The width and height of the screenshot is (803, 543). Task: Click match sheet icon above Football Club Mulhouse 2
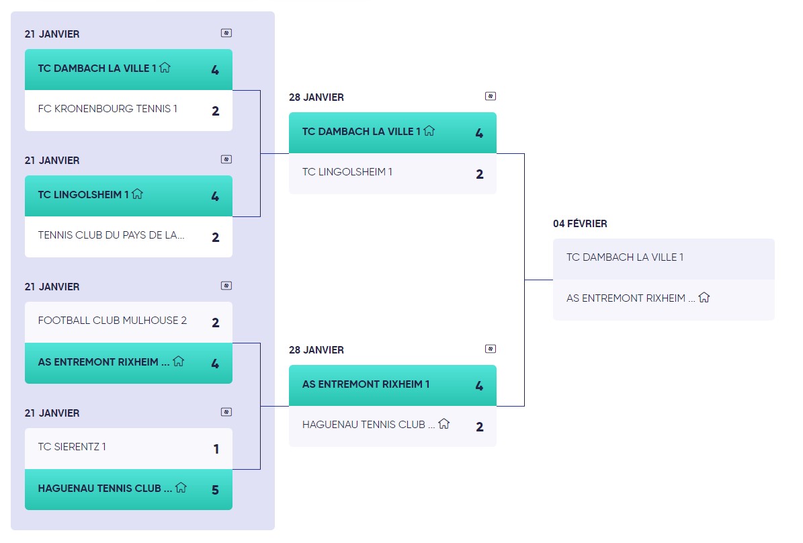pos(226,286)
